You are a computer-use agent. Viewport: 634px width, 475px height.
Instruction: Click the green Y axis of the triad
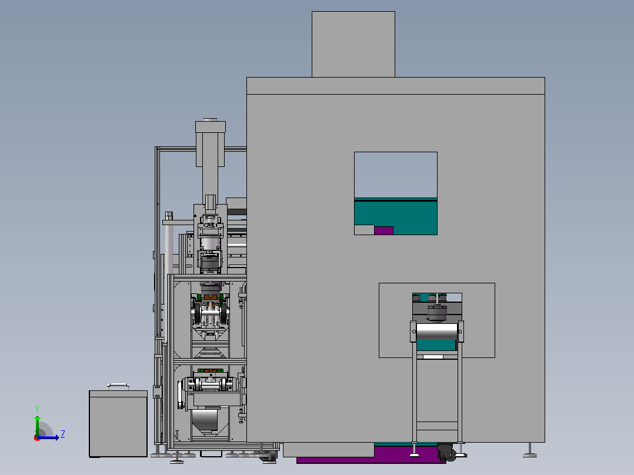tap(37, 426)
